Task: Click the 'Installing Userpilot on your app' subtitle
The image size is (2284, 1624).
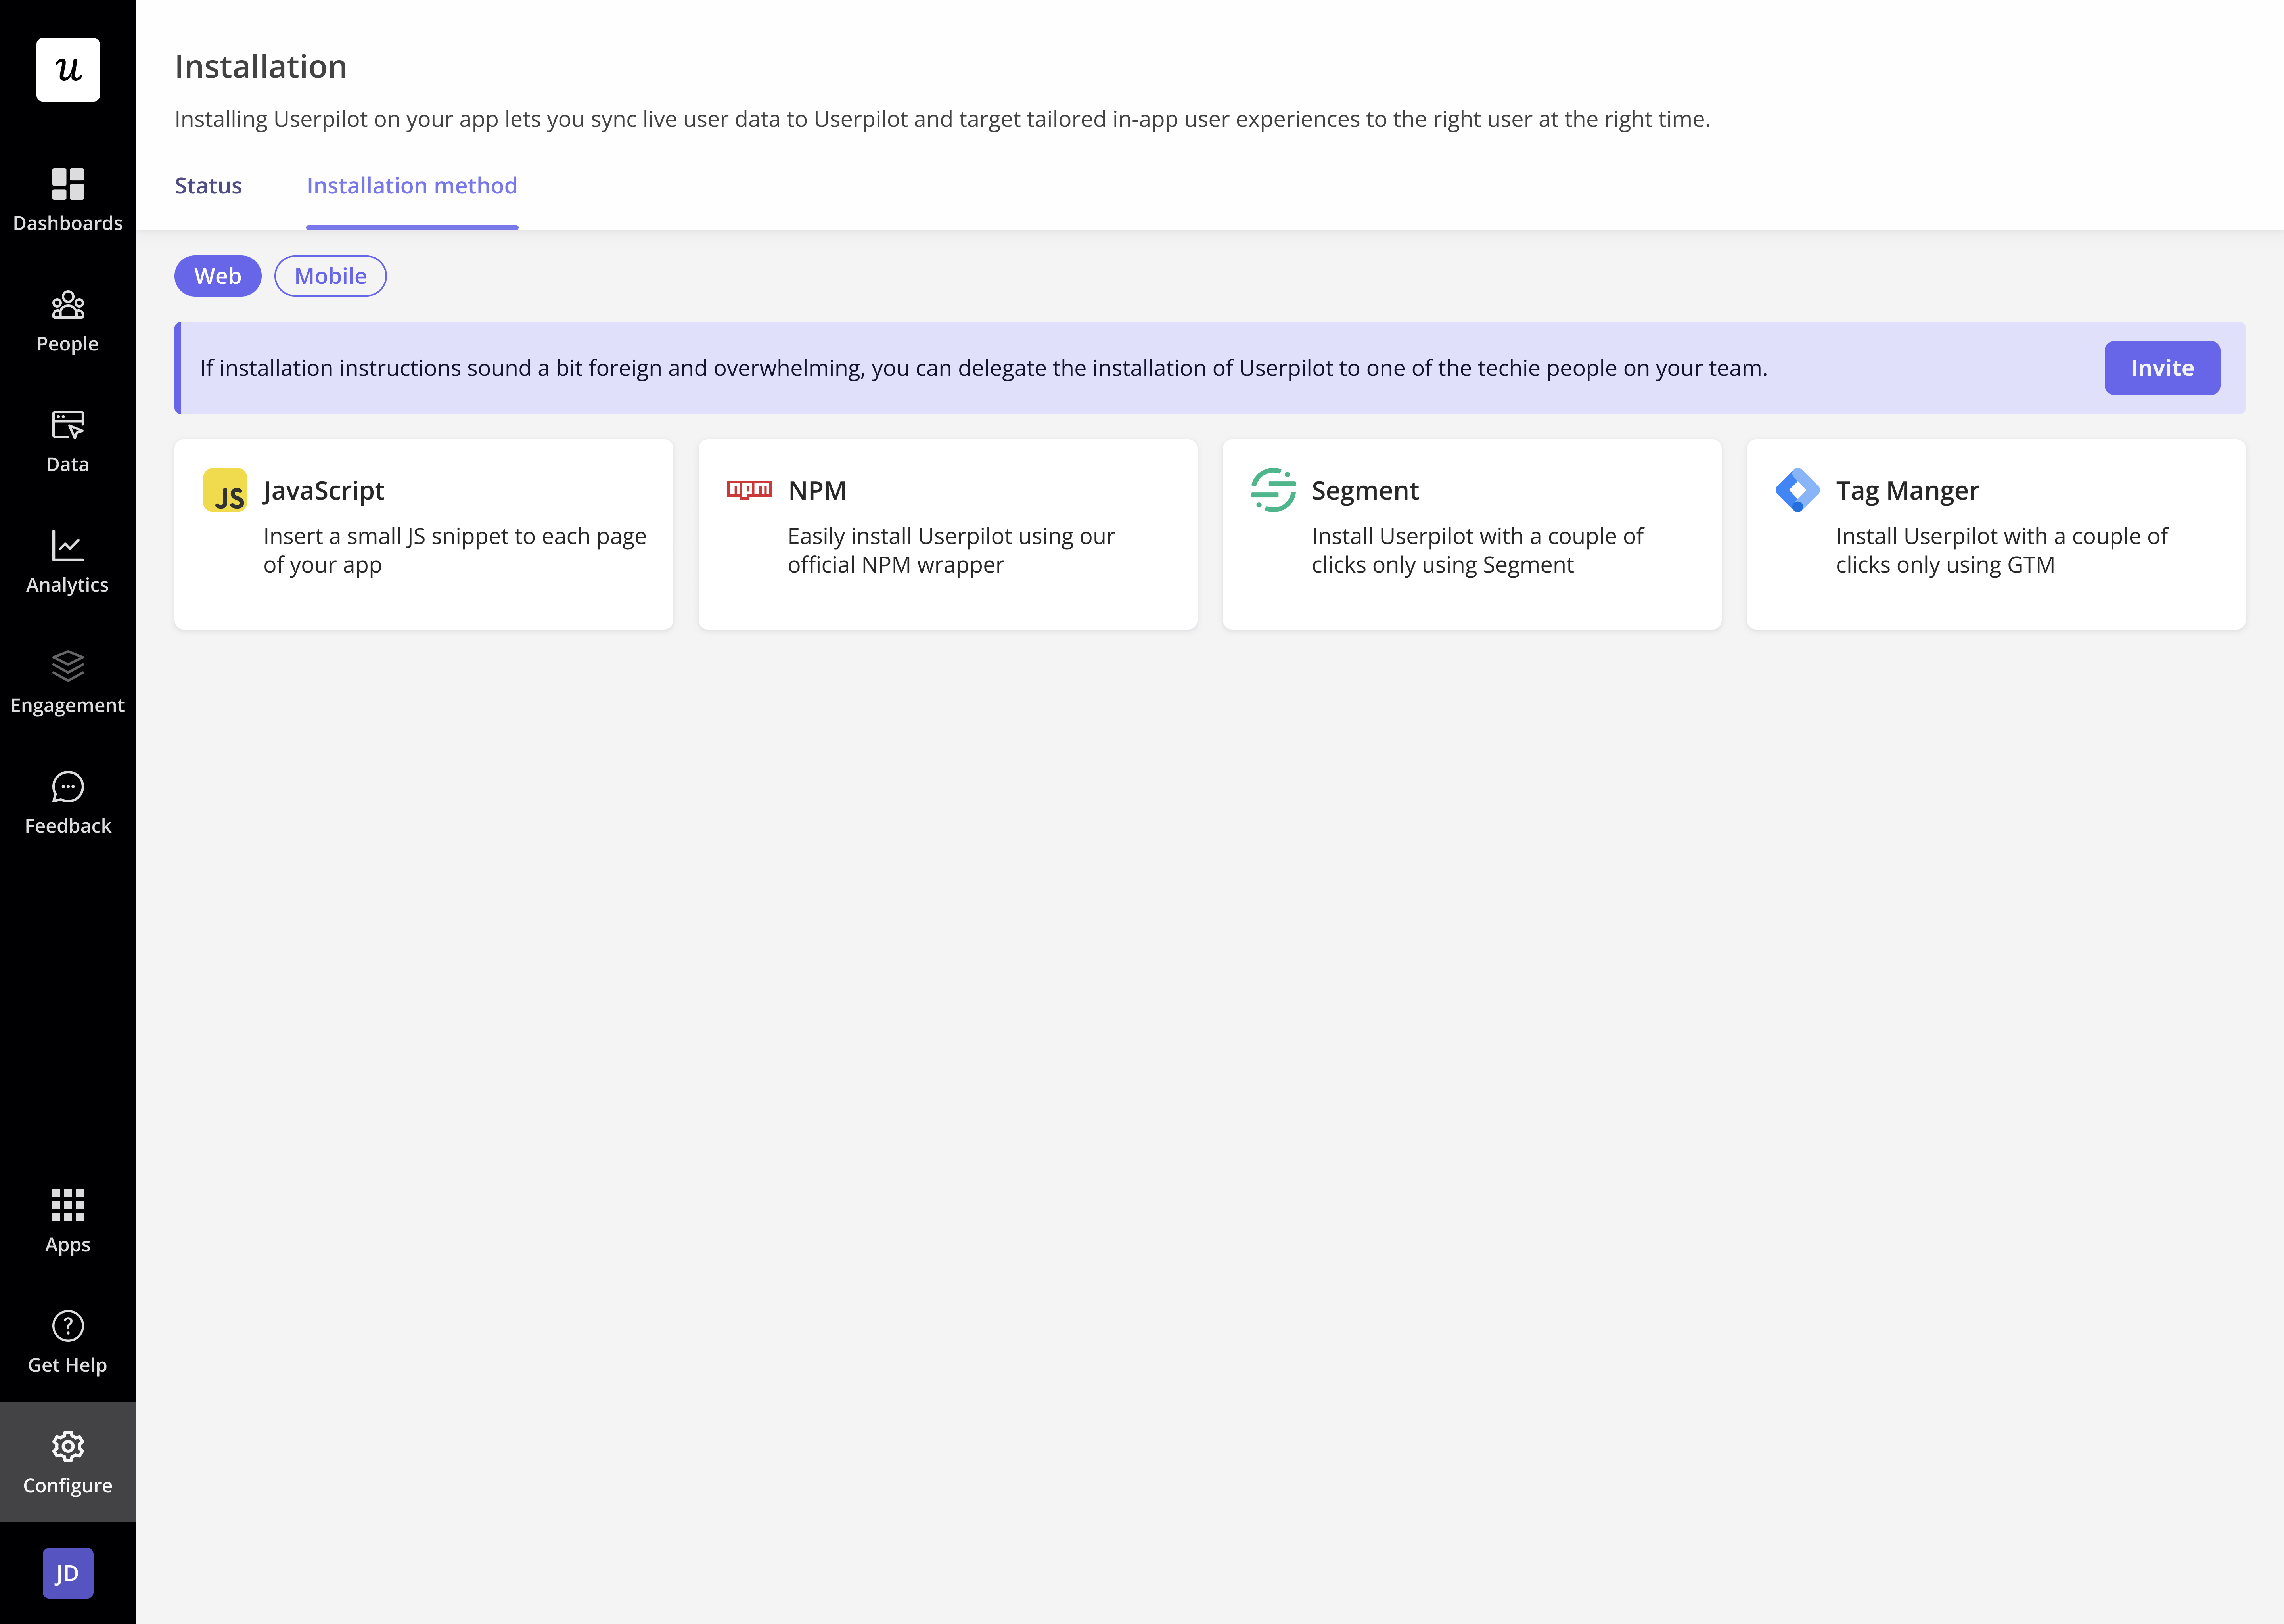Action: 942,119
